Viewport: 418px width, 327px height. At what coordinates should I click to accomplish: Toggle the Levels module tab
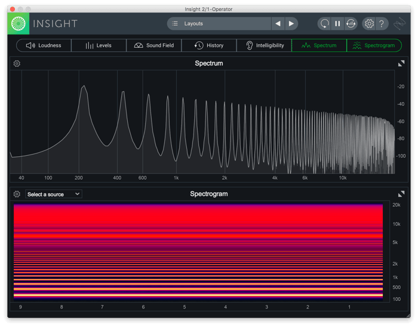(99, 45)
